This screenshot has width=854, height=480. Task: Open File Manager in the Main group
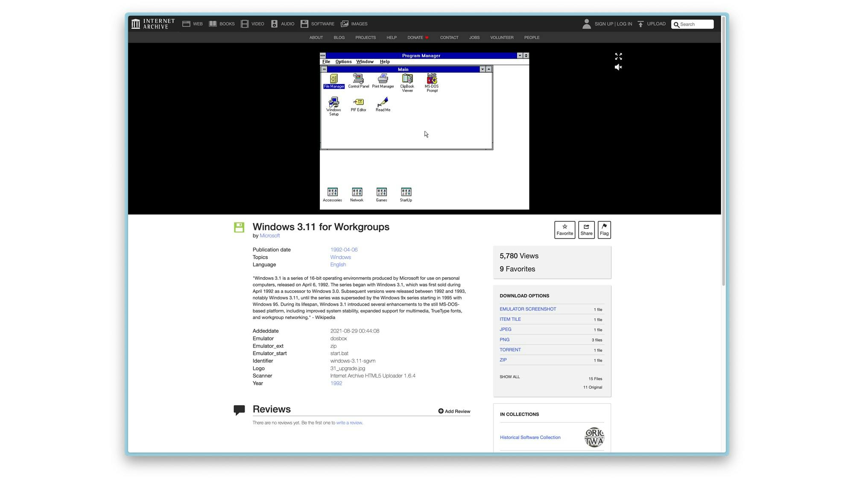(x=333, y=81)
